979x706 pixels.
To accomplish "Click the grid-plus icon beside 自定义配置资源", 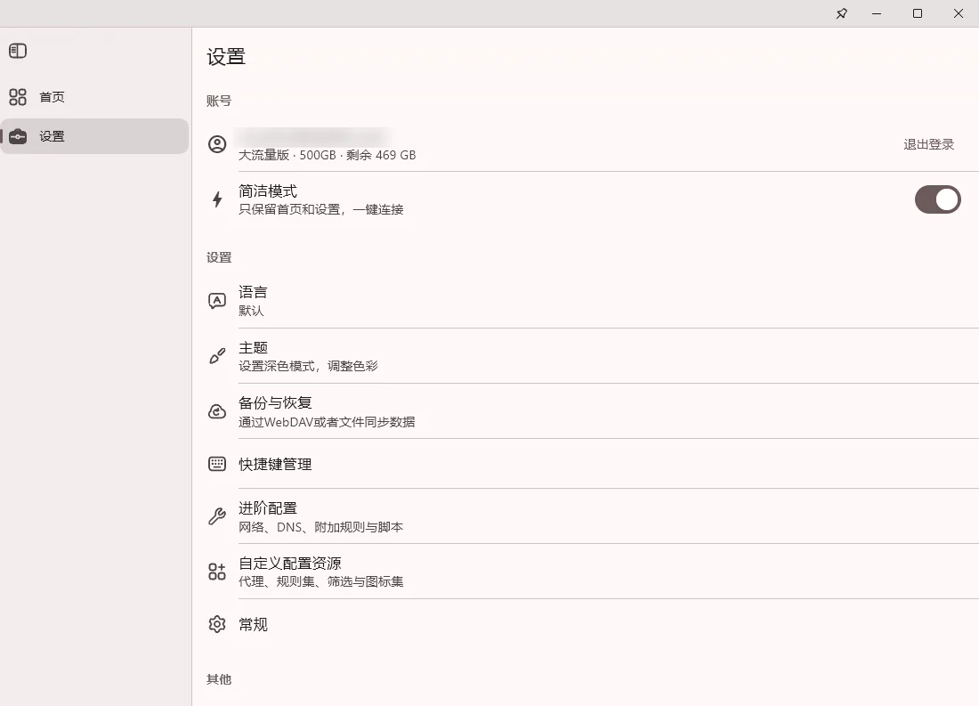I will (217, 572).
